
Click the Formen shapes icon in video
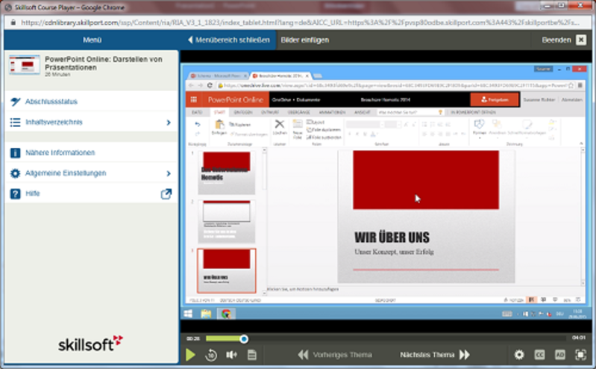tap(479, 124)
